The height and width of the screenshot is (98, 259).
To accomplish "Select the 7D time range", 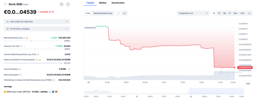I will point(219,13).
